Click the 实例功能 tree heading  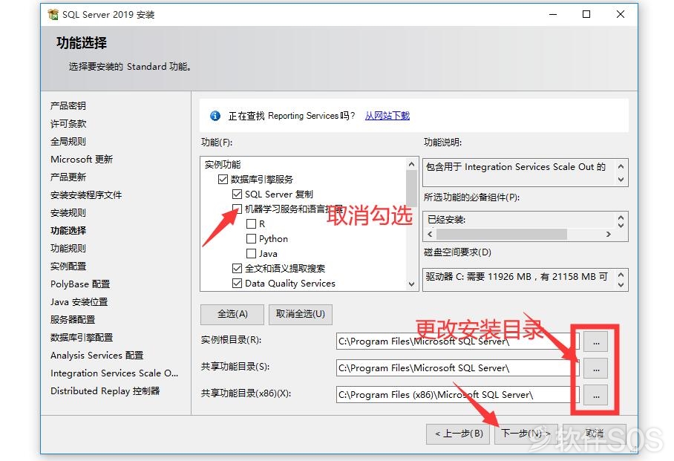[x=222, y=165]
